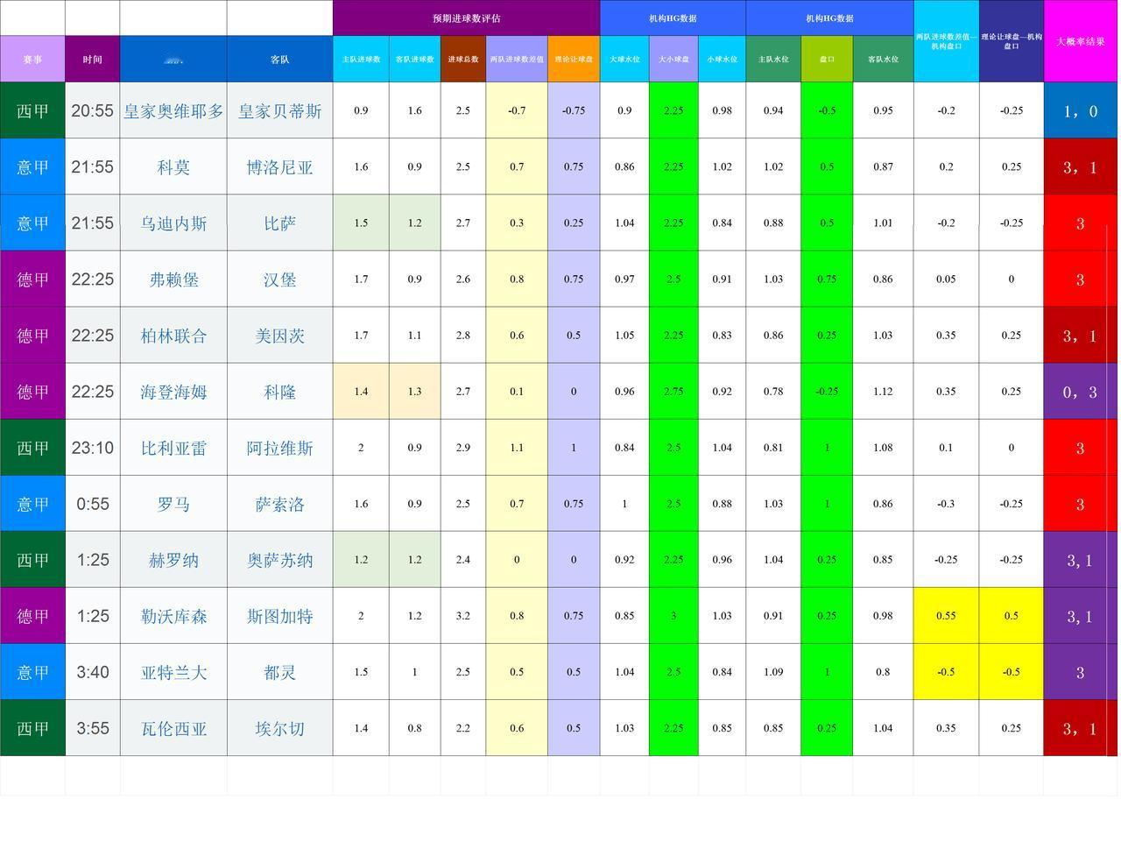The image size is (1121, 849).
Task: Click away team 博洛尼亚 cell
Action: pos(279,166)
